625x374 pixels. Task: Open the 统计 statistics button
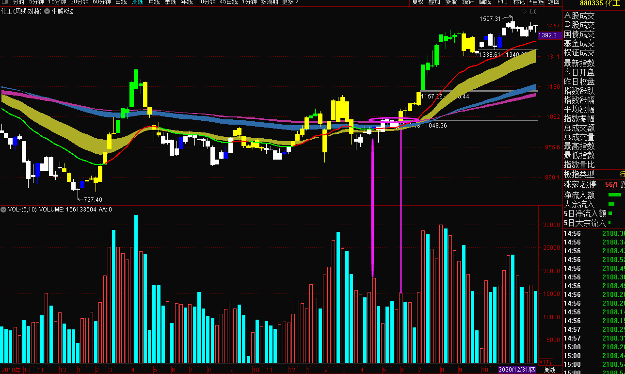468,2
